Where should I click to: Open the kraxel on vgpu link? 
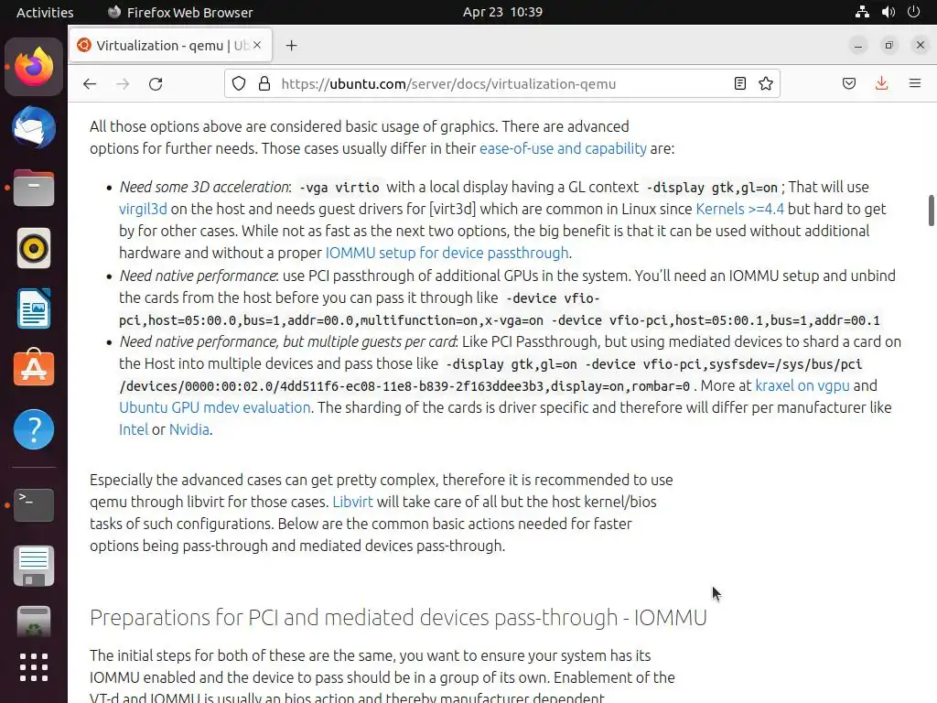[x=802, y=385]
